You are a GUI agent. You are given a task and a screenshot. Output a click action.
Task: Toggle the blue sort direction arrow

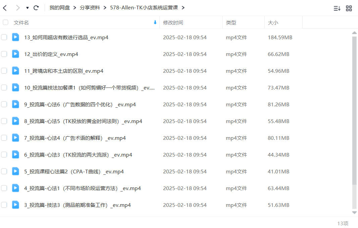coord(155,22)
